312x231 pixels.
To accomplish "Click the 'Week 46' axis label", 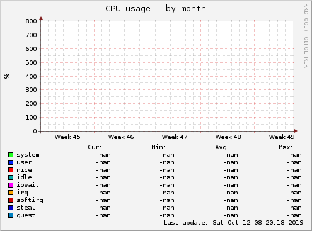I will 121,137.
